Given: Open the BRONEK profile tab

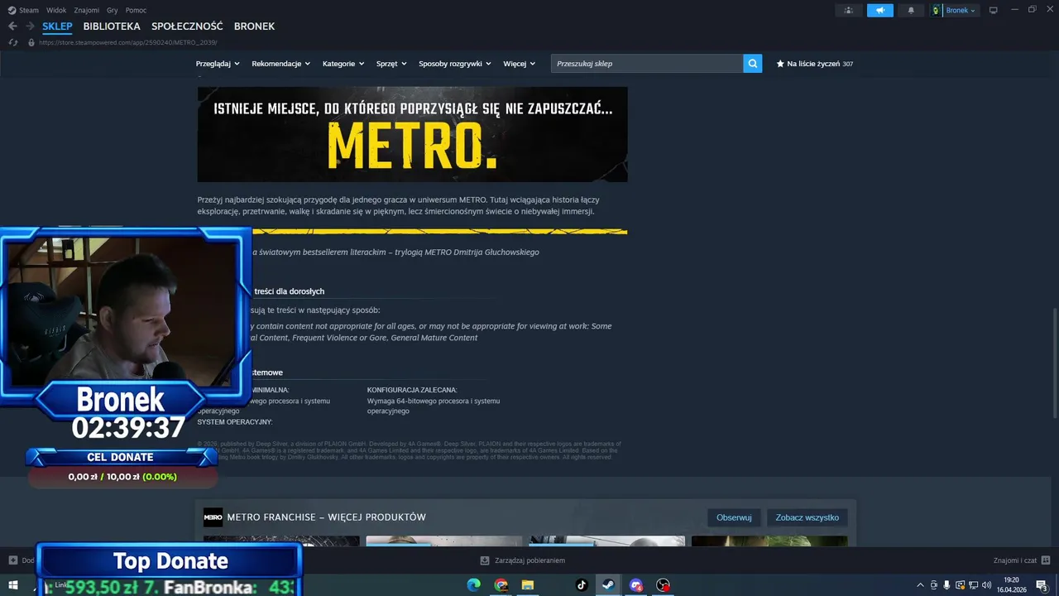Looking at the screenshot, I should [254, 26].
